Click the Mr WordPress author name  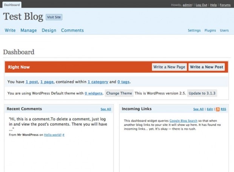coord(28,135)
